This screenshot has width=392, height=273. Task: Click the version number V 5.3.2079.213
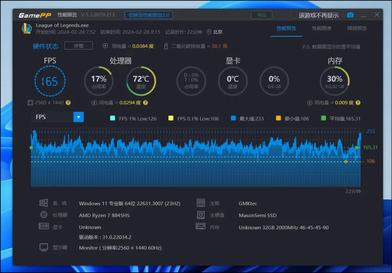[98, 15]
